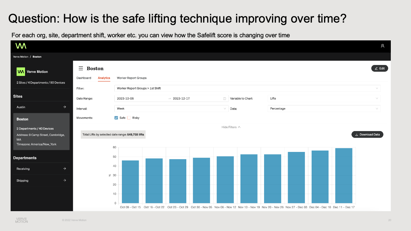
Task: Open the Variable to Chart dropdown showing Lifts
Action: [324, 98]
